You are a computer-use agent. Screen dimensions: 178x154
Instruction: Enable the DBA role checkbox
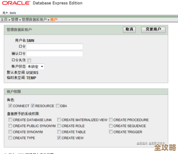click(58, 106)
